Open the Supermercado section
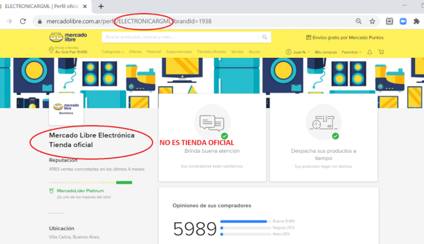This screenshot has height=244, width=424. coord(179,52)
